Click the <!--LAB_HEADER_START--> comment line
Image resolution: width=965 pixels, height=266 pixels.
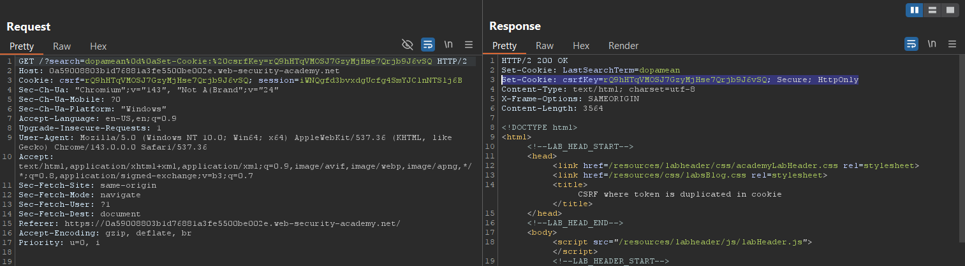(x=610, y=262)
